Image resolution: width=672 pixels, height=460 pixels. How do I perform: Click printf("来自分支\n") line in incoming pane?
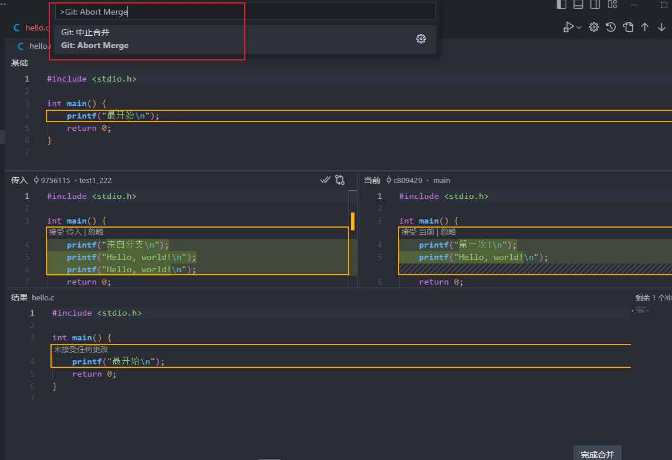(x=118, y=245)
